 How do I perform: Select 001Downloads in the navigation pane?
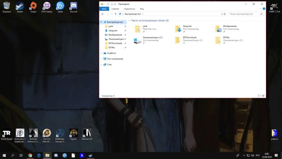pos(115,43)
